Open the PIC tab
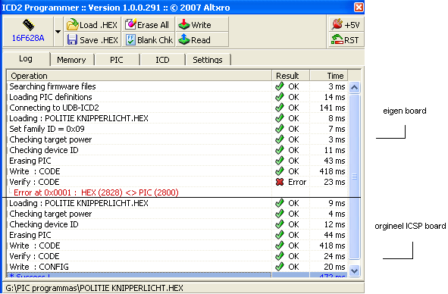Screen dimensions: 448x294 [x=117, y=60]
